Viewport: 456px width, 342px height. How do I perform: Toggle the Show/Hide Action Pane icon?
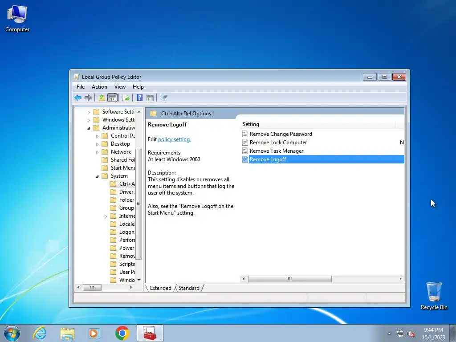[x=150, y=98]
